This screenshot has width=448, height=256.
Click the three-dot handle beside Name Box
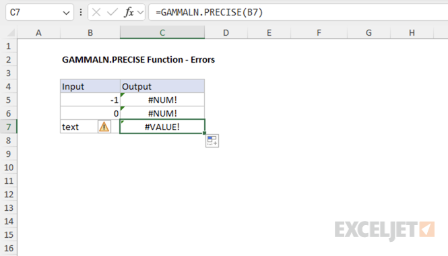click(x=81, y=12)
